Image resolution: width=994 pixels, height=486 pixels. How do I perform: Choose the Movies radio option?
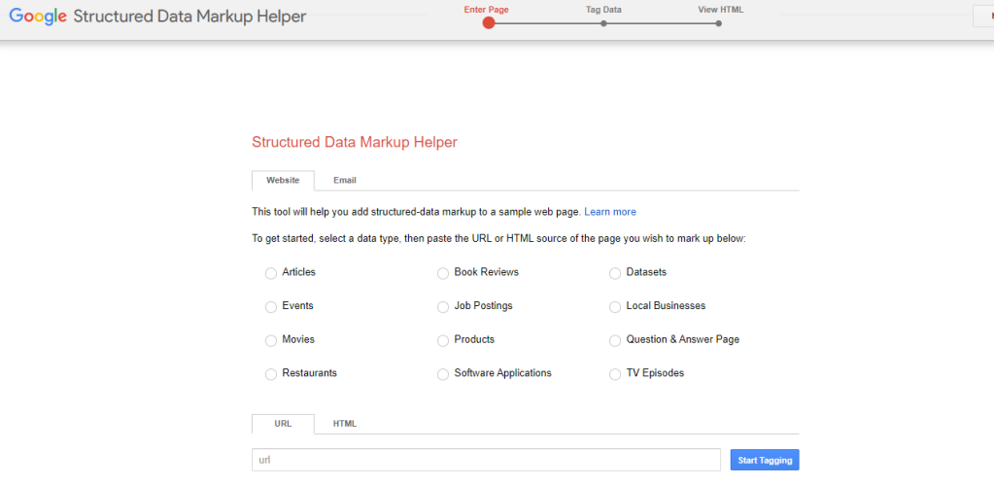(271, 340)
